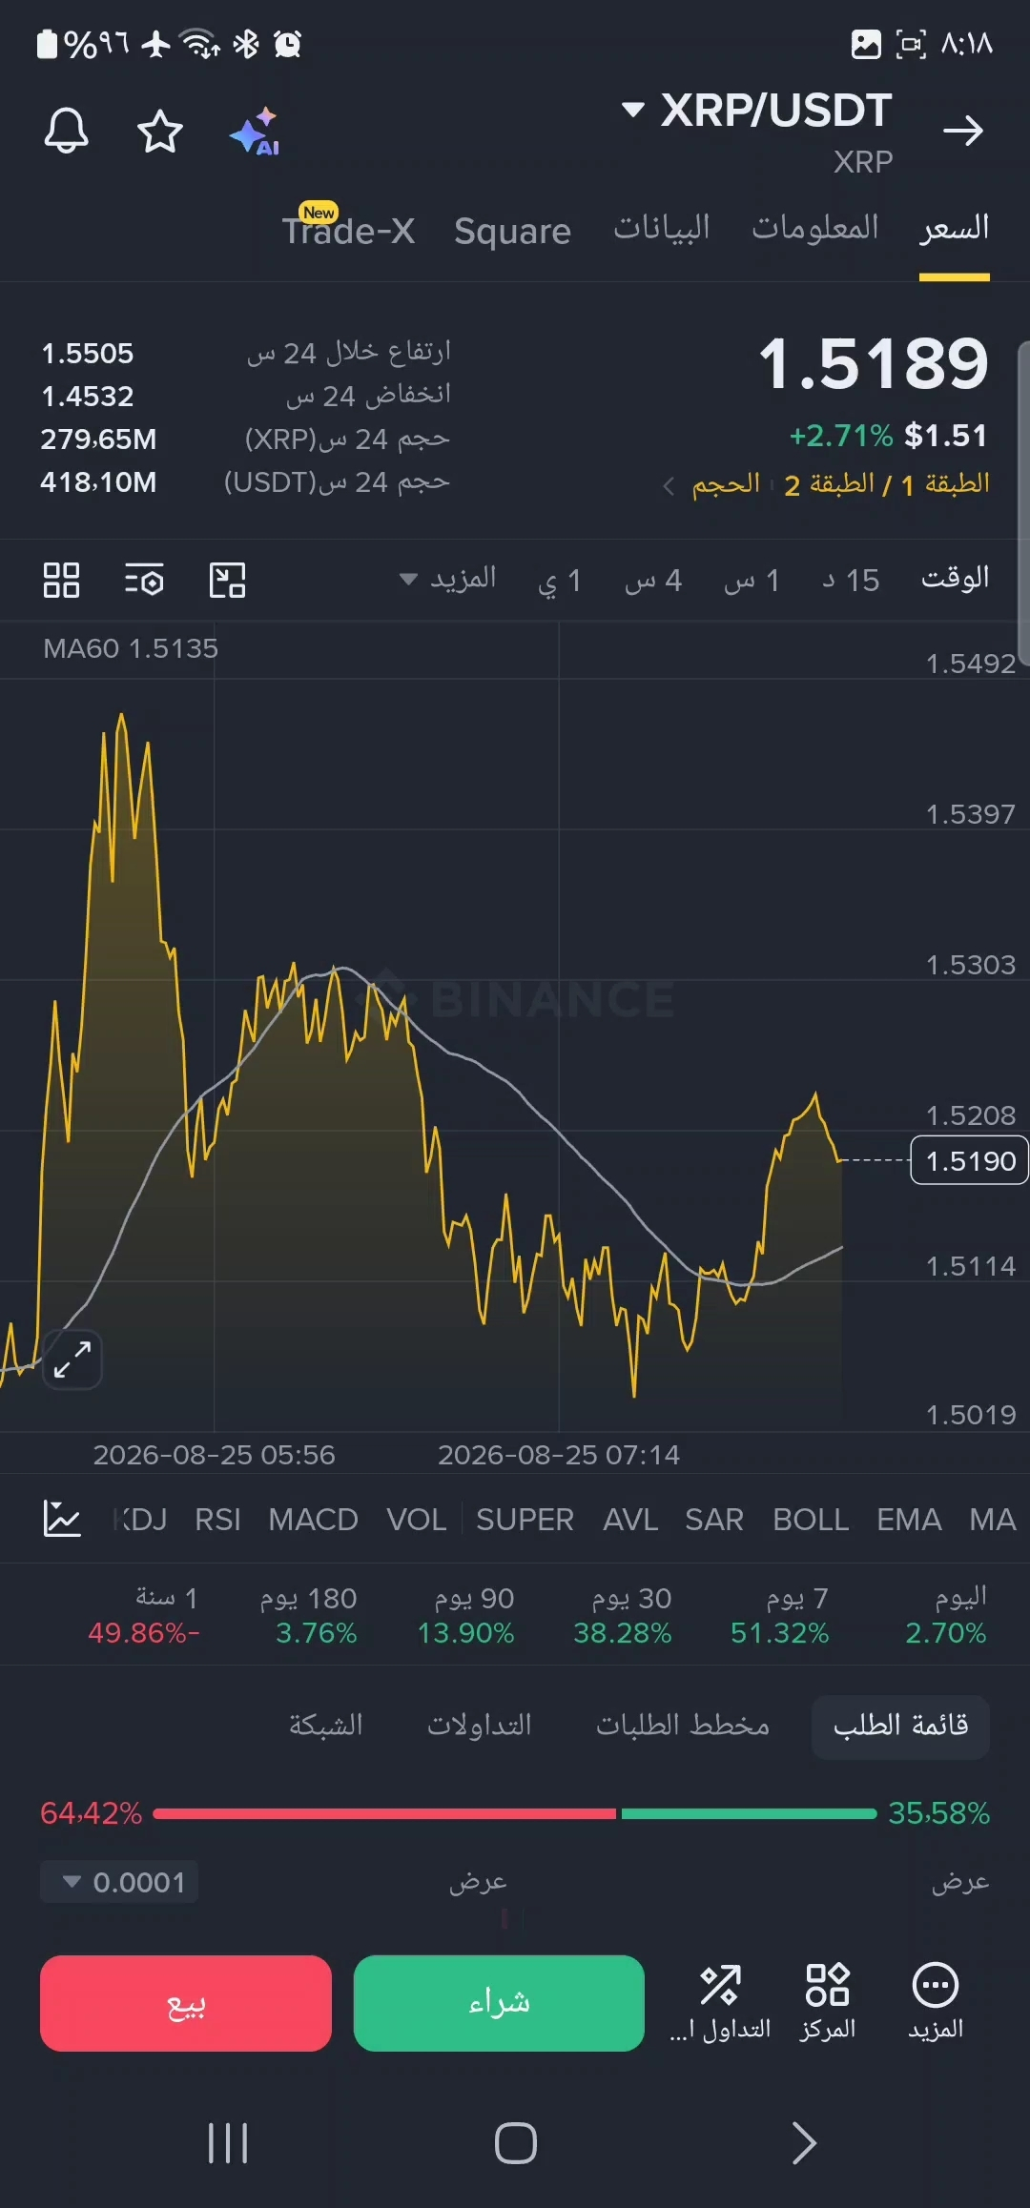Viewport: 1030px width, 2208px height.
Task: Select the 1 ي daily timeframe
Action: pyautogui.click(x=559, y=580)
